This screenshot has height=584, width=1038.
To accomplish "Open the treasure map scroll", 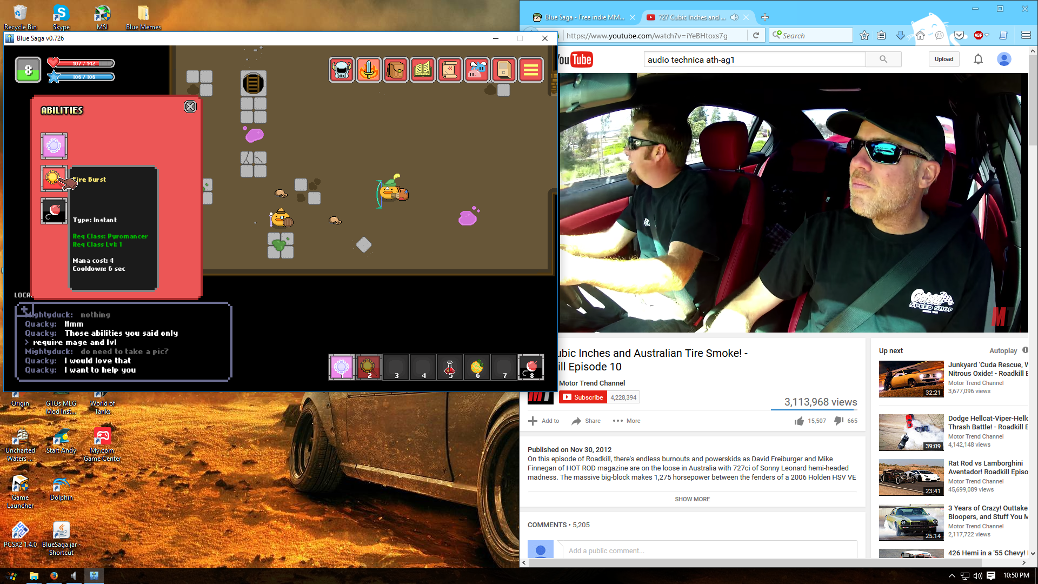I will [450, 70].
